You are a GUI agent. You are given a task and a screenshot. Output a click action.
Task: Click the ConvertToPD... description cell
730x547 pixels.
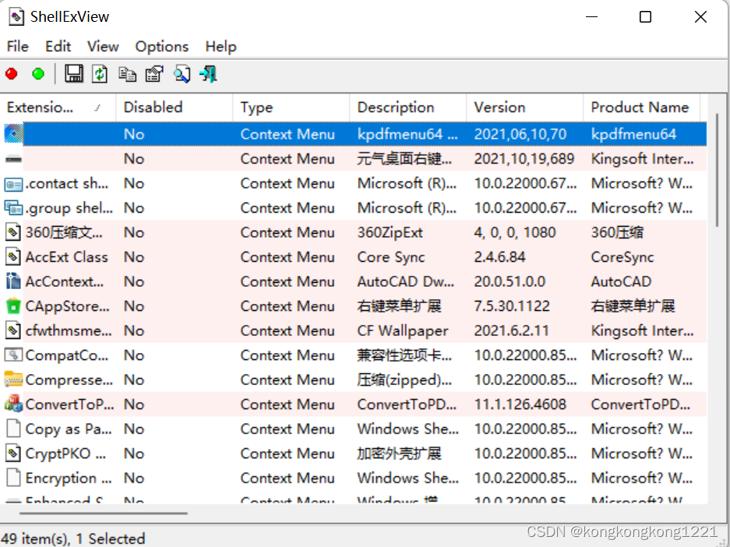click(x=407, y=404)
